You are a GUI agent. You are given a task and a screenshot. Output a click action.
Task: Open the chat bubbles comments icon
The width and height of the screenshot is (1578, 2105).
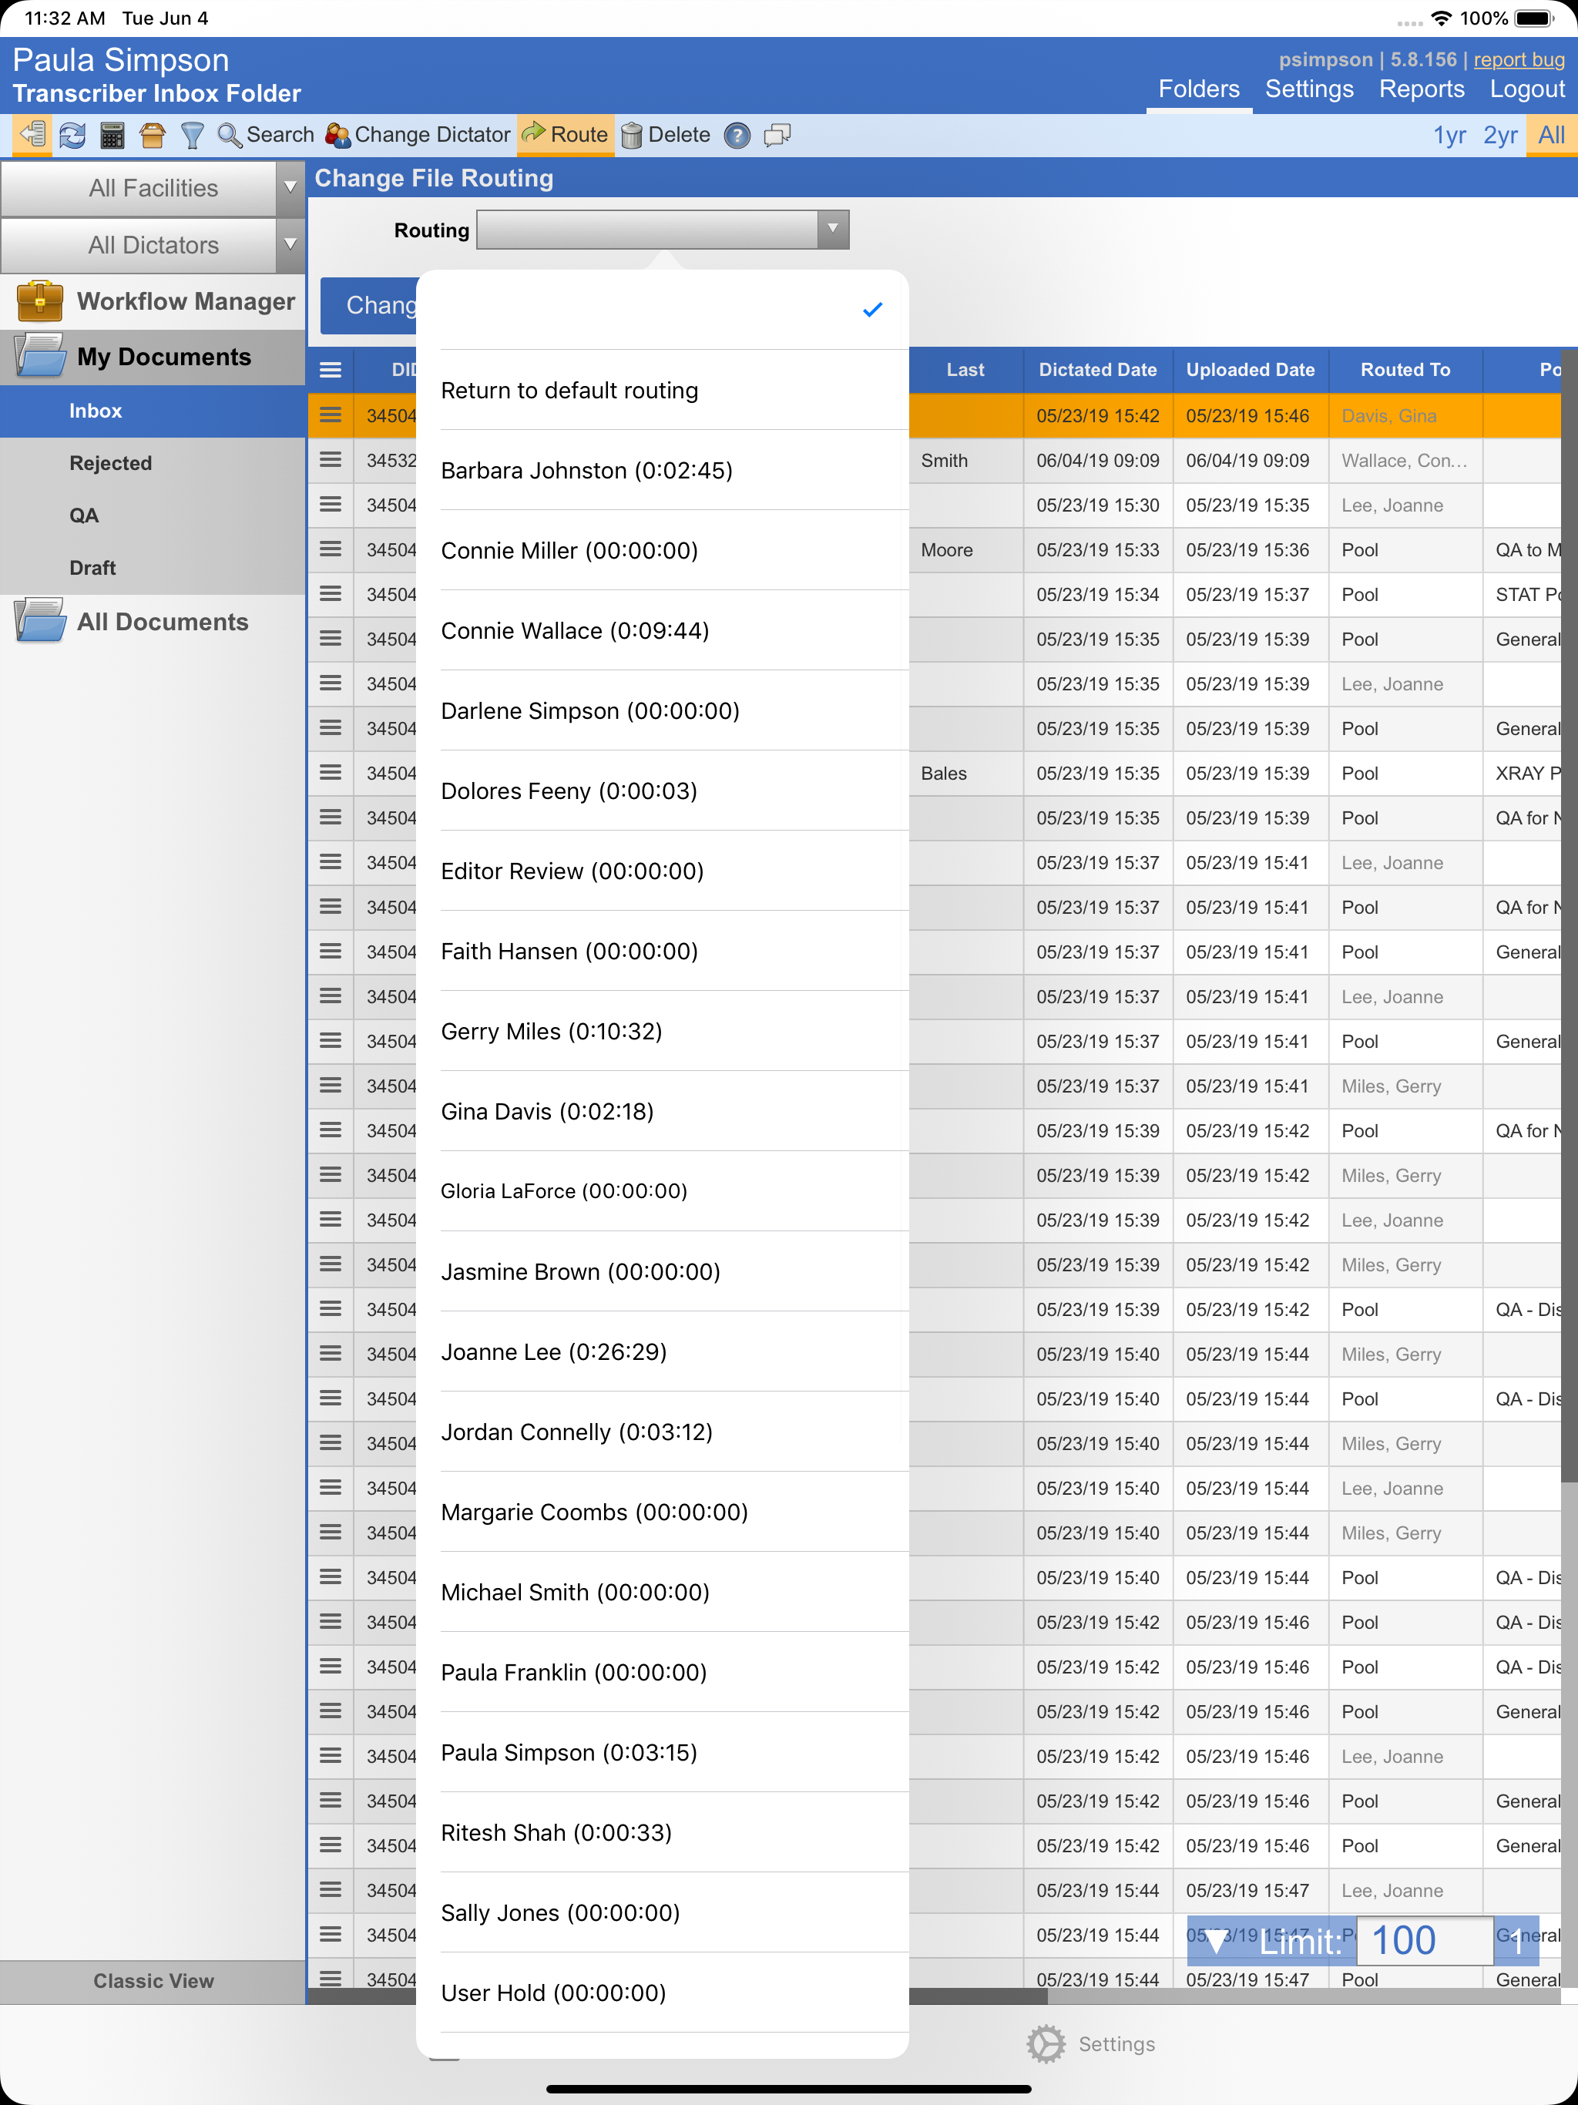coord(777,135)
